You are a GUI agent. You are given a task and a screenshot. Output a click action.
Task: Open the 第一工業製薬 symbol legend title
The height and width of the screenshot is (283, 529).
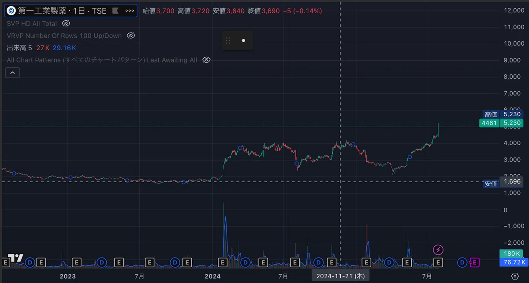click(x=63, y=11)
